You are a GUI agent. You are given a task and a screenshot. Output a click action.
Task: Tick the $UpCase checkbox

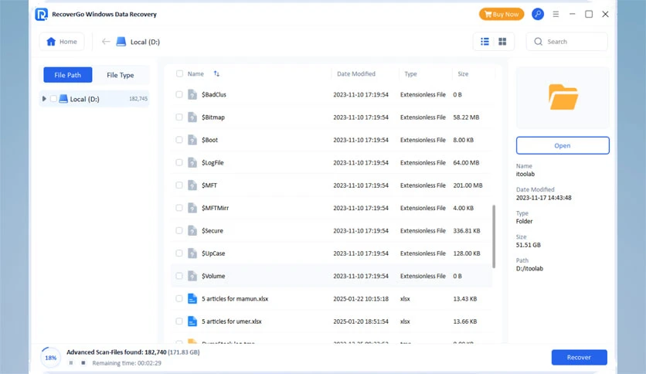179,253
